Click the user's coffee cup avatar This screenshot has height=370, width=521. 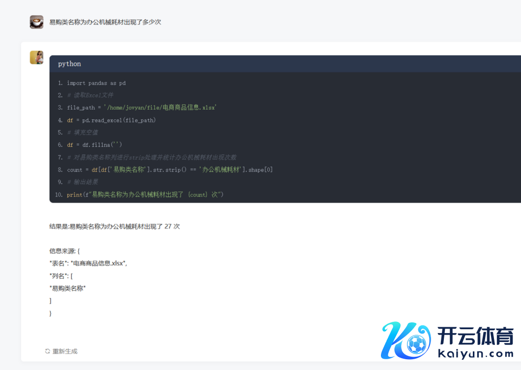click(36, 22)
